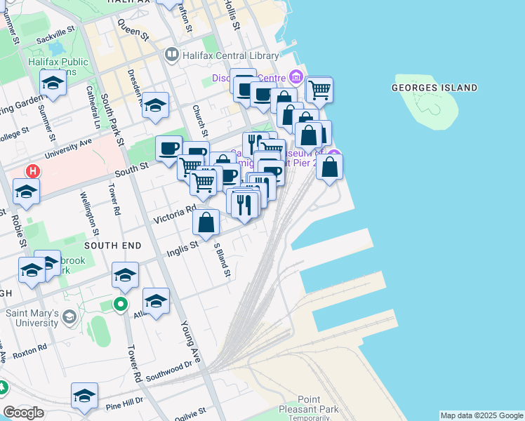Open the front fork-and-knife restaurant marker above Inglis St
Screen dimensions: 525x421
[244, 208]
